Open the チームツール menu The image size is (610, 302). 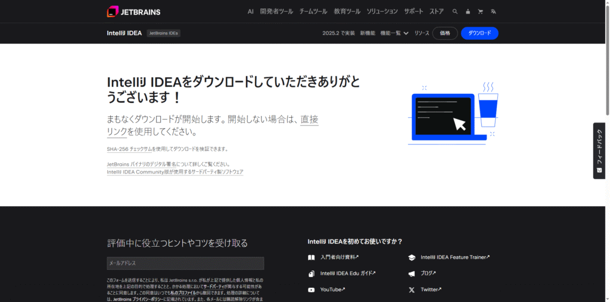point(313,12)
